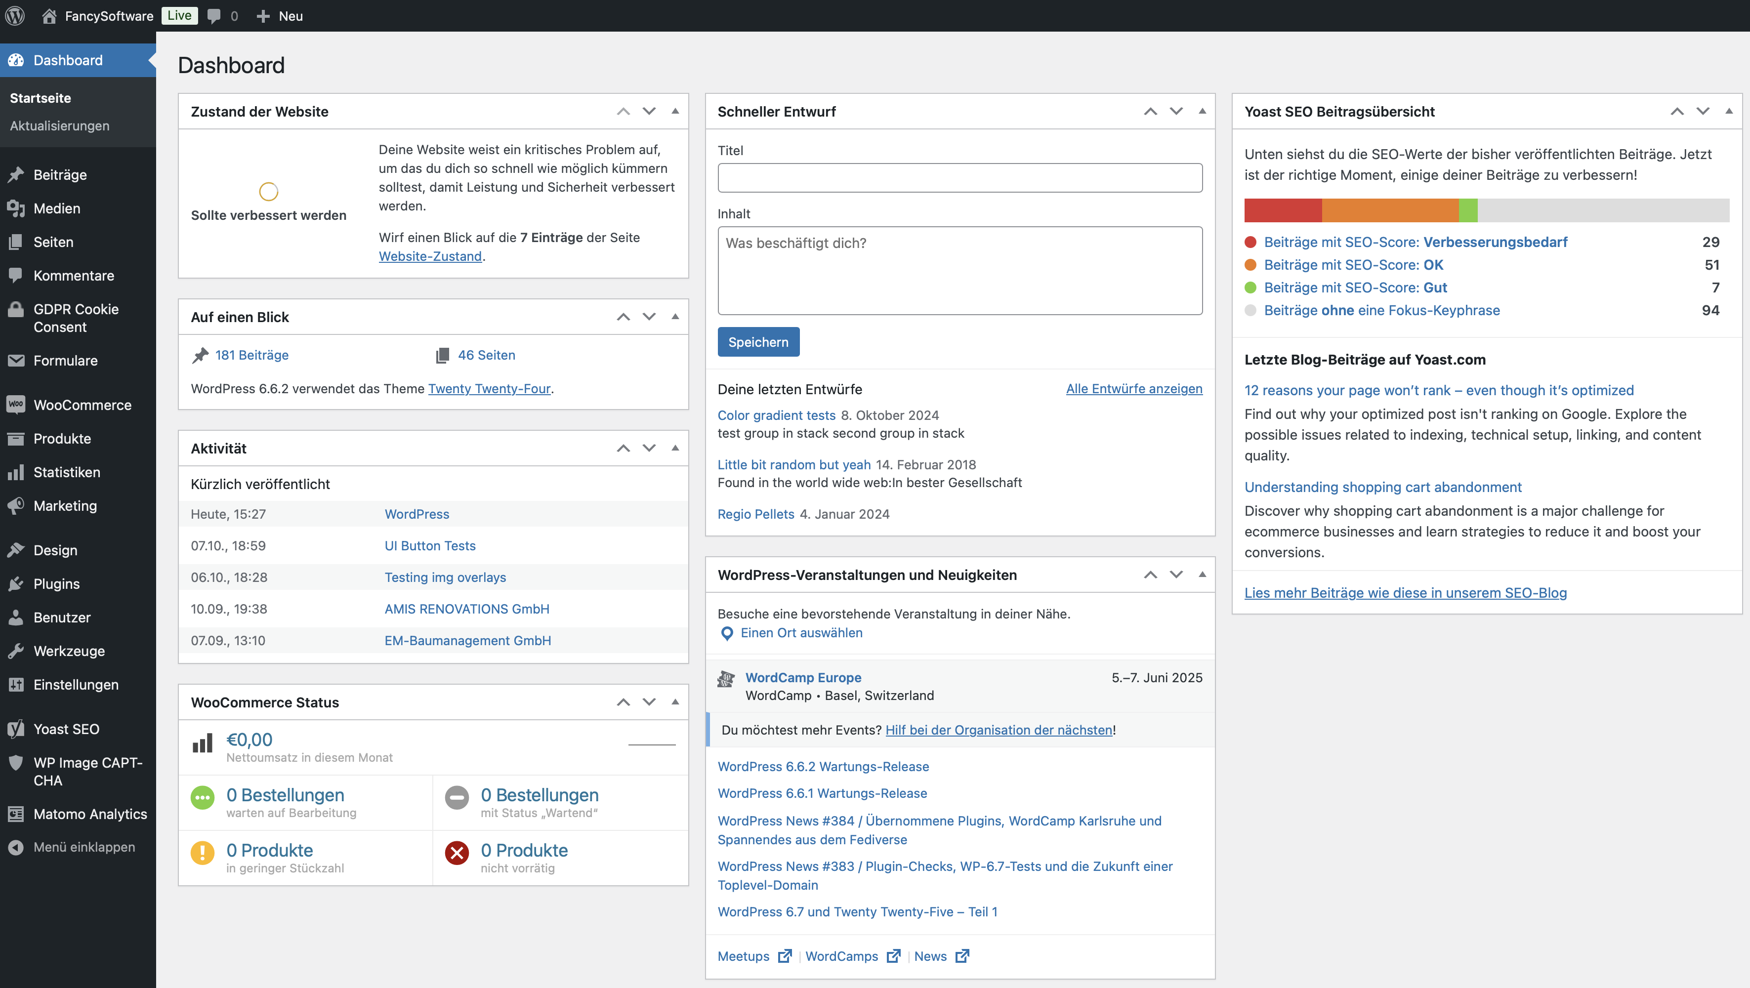This screenshot has width=1750, height=988.
Task: Click the FancySoftware home icon
Action: tap(49, 16)
